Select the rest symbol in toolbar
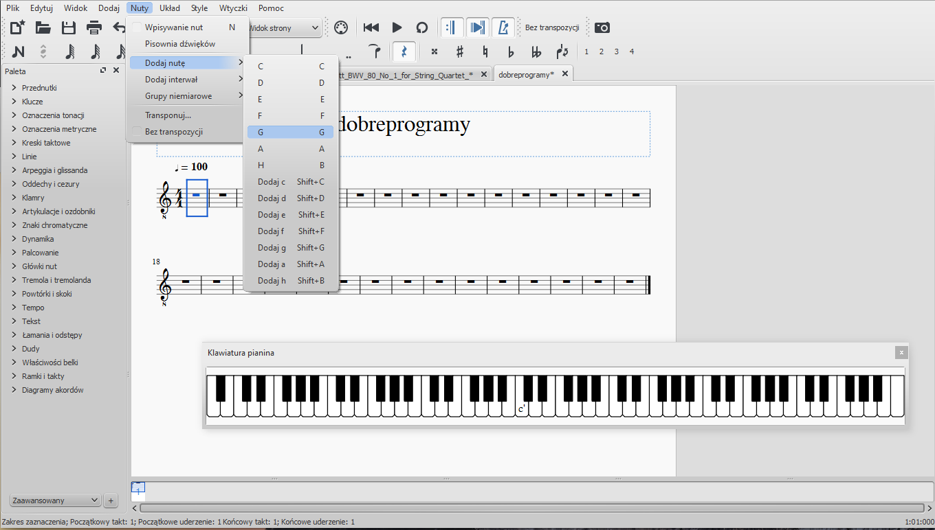This screenshot has height=530, width=935. pyautogui.click(x=404, y=51)
